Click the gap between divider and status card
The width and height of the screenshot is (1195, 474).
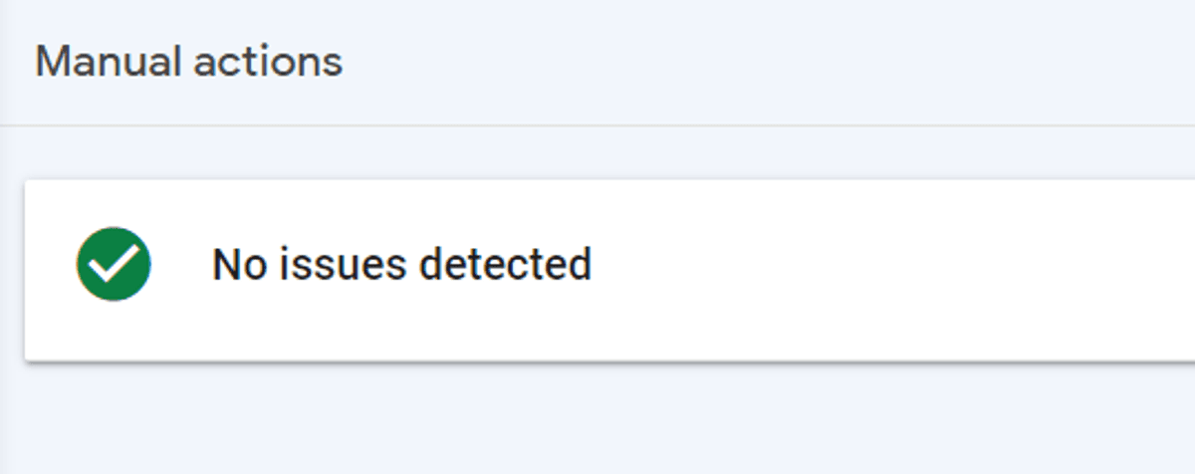597,153
